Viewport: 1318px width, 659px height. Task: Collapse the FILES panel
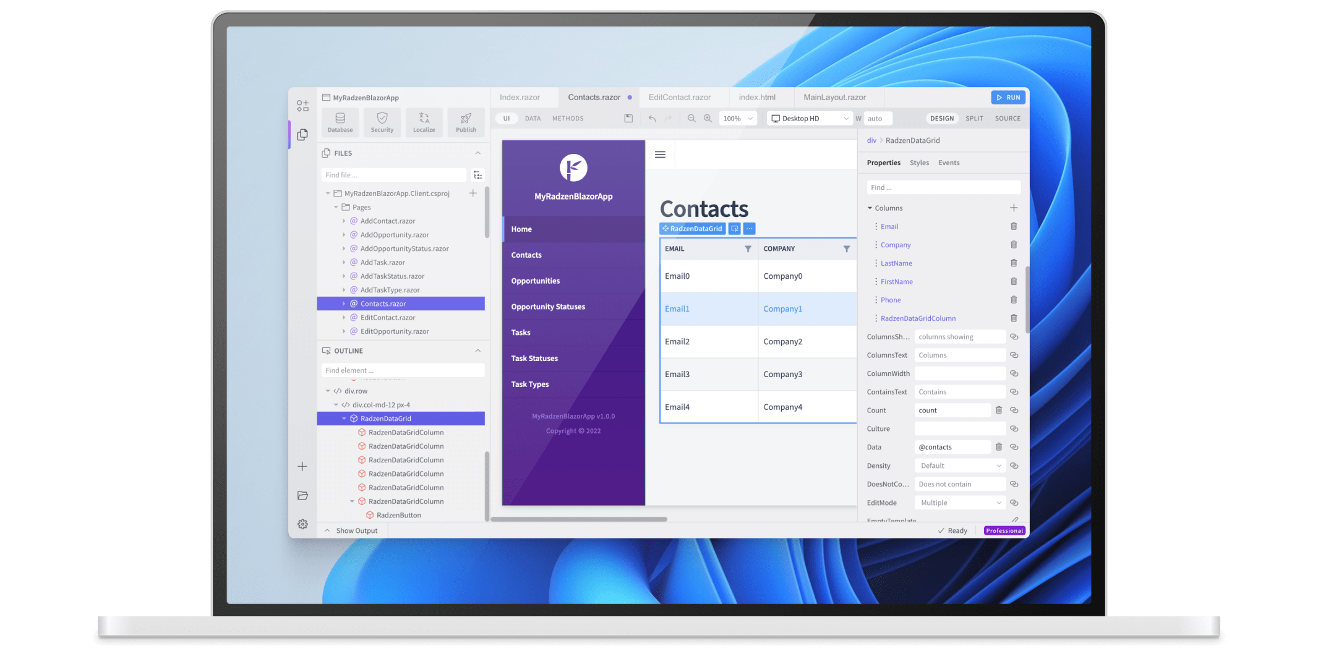pos(477,153)
